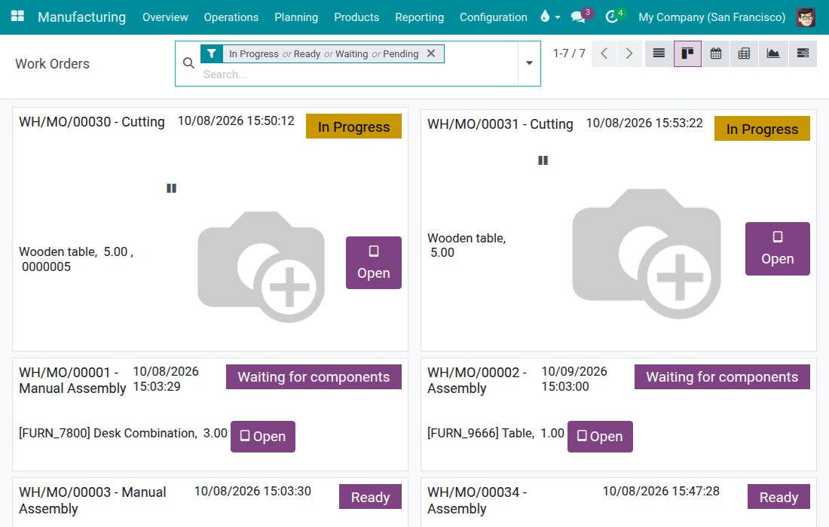
Task: Click In Progress badge on WH/MO/00031
Action: pyautogui.click(x=762, y=129)
